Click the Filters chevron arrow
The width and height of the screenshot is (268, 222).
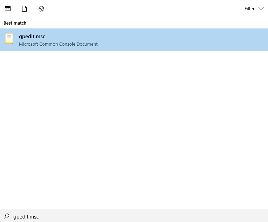pos(261,9)
